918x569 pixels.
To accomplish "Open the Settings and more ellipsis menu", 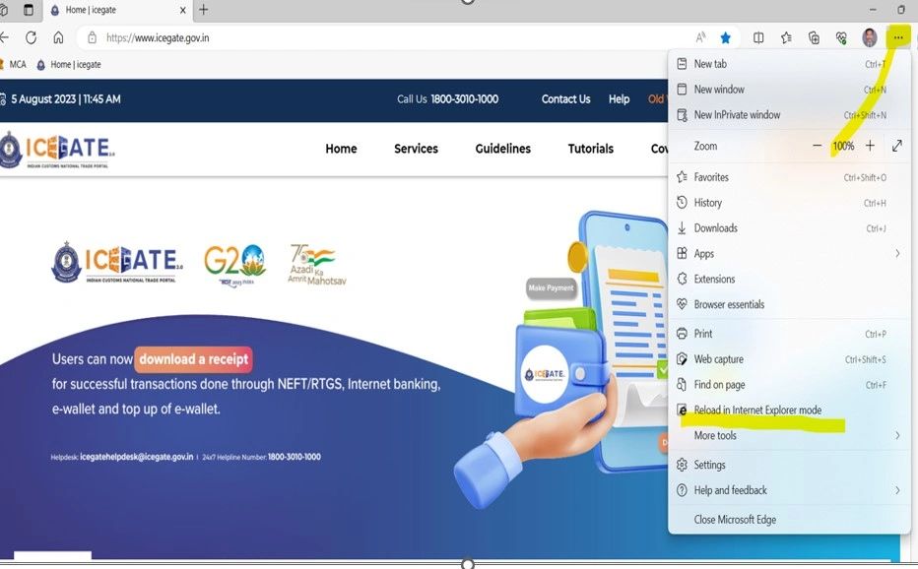I will [898, 38].
